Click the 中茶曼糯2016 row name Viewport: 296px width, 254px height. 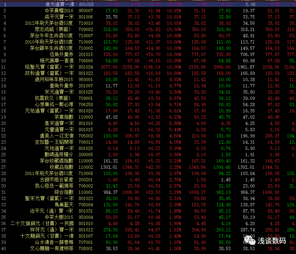pyautogui.click(x=59, y=11)
